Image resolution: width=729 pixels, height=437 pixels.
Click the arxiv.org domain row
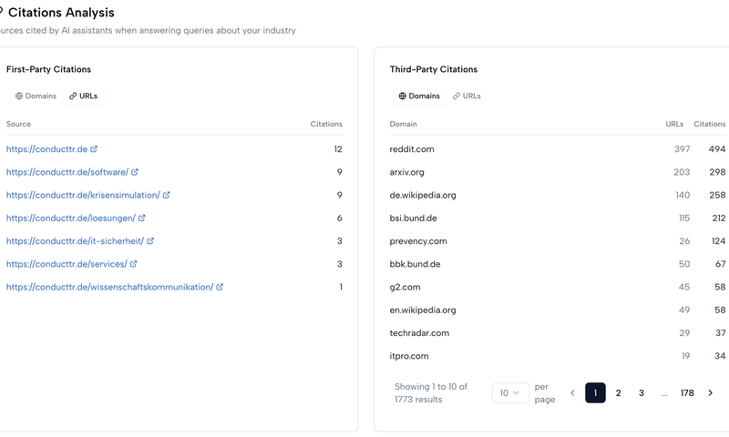point(558,172)
